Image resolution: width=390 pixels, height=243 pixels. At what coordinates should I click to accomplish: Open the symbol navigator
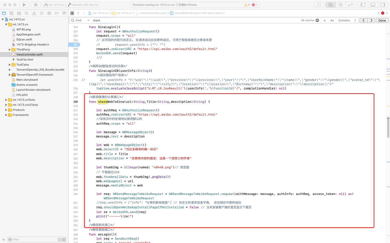[19, 13]
